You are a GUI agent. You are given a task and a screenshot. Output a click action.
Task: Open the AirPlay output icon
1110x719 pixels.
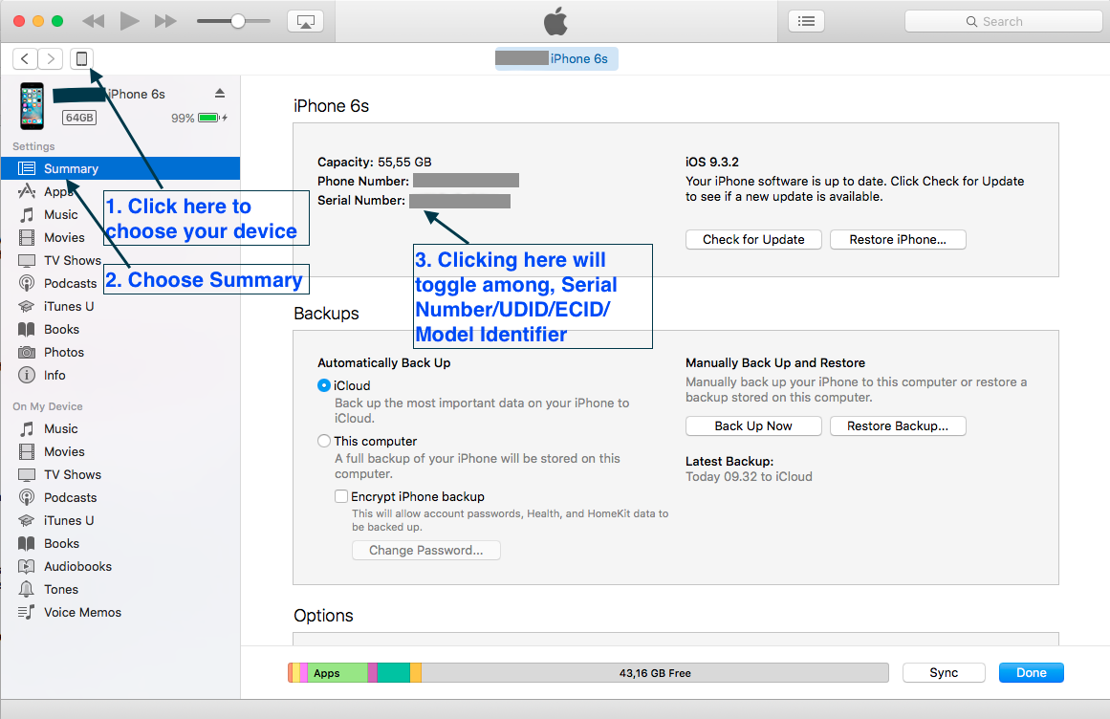coord(306,21)
